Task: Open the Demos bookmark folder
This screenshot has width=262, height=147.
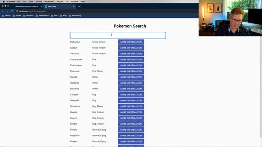Action: [x=6, y=16]
